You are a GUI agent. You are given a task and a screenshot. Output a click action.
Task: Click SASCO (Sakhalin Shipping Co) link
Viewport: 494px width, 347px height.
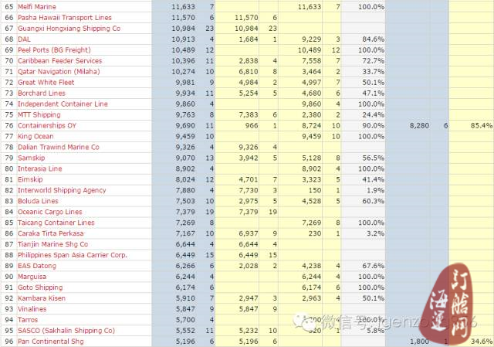[x=66, y=330]
